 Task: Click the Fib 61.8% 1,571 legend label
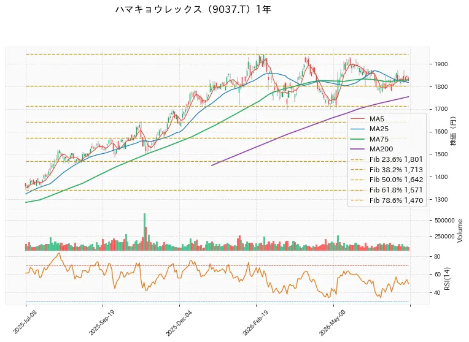[396, 190]
